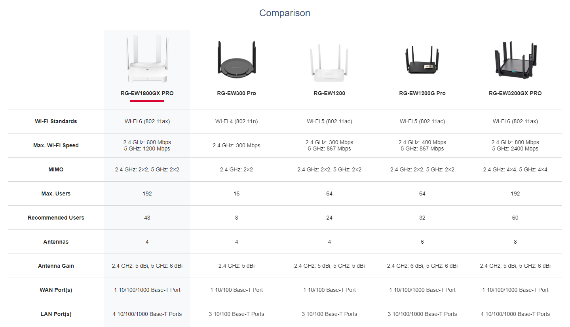
Task: Open the RG-EW1200 product name link
Action: pyautogui.click(x=329, y=94)
